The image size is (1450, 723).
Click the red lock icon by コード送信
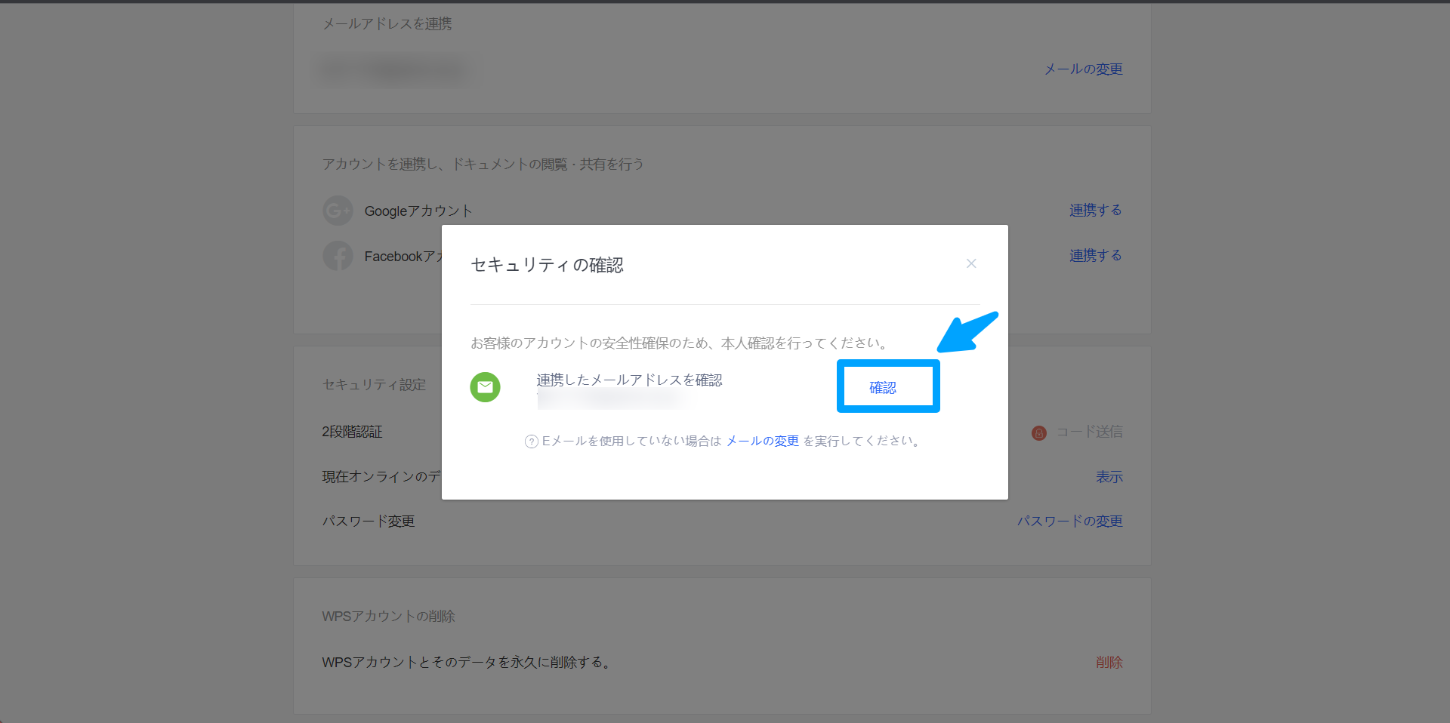1039,432
